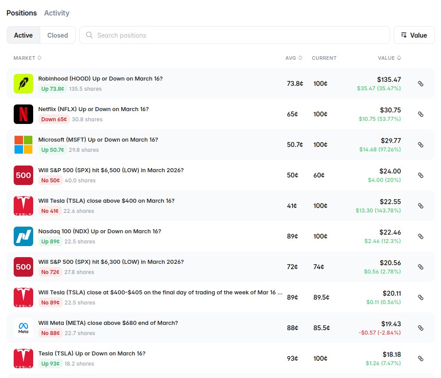Click the 500 logo for the $6,300 market
The height and width of the screenshot is (378, 441).
[x=23, y=267]
